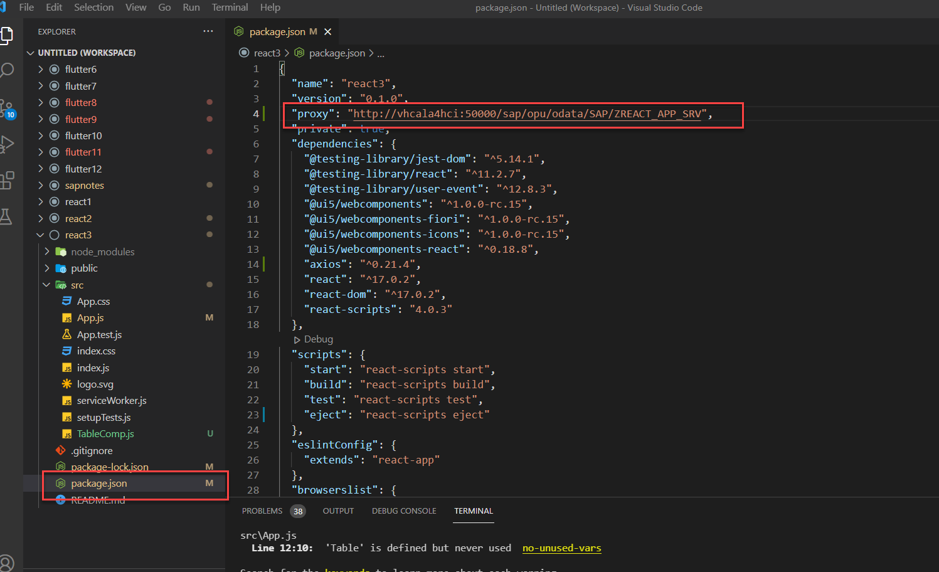Image resolution: width=939 pixels, height=572 pixels.
Task: Open the Testing flask view
Action: (6, 217)
